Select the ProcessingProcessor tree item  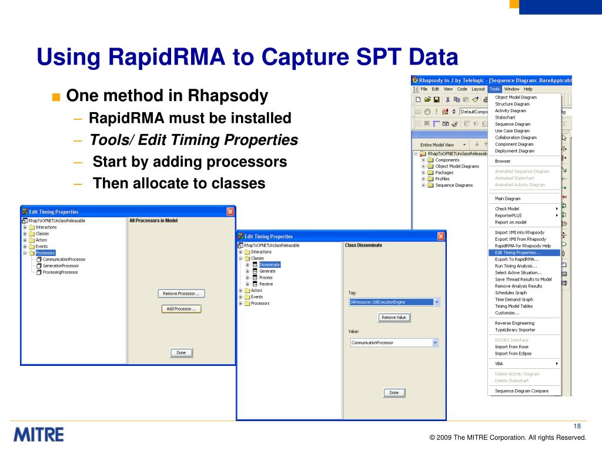pos(61,272)
